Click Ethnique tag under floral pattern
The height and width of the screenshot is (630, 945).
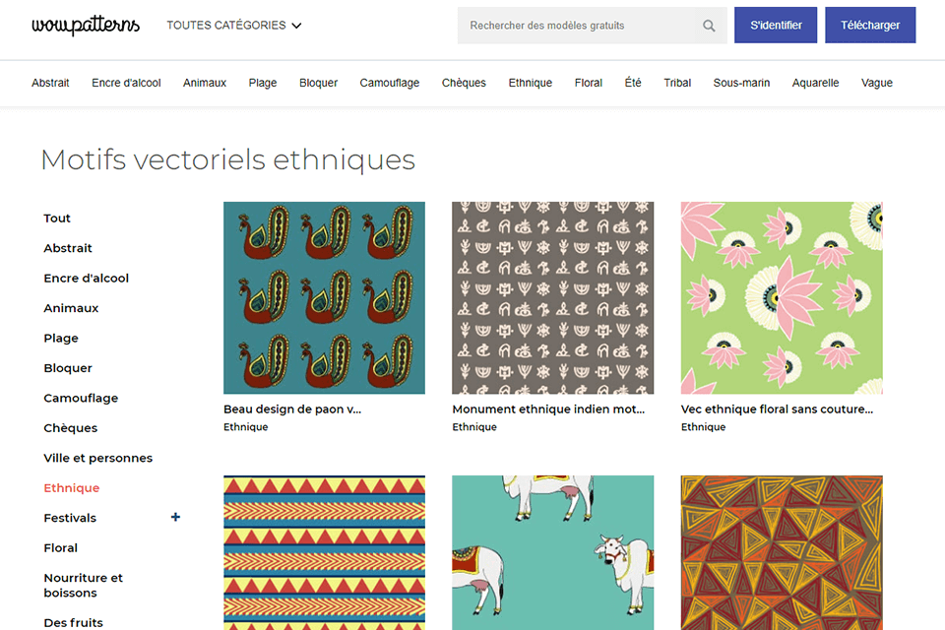(703, 427)
